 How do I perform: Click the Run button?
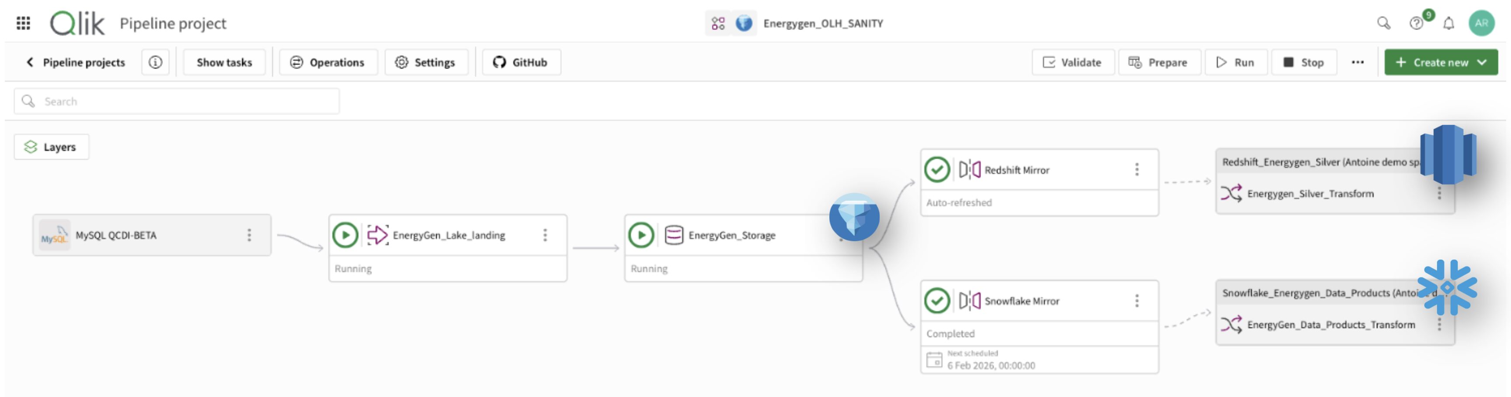[x=1236, y=62]
